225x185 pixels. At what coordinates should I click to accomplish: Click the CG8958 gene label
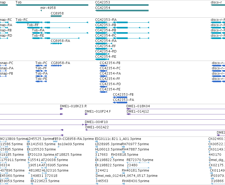pos(57,13)
